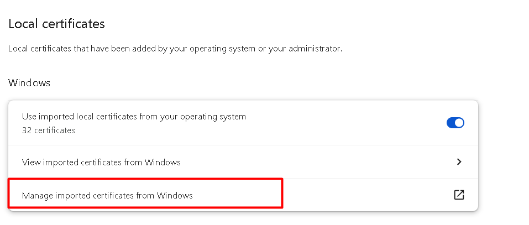Screen dimensions: 529x225
Task: Click the "32 certificates" count text
Action: coord(49,130)
